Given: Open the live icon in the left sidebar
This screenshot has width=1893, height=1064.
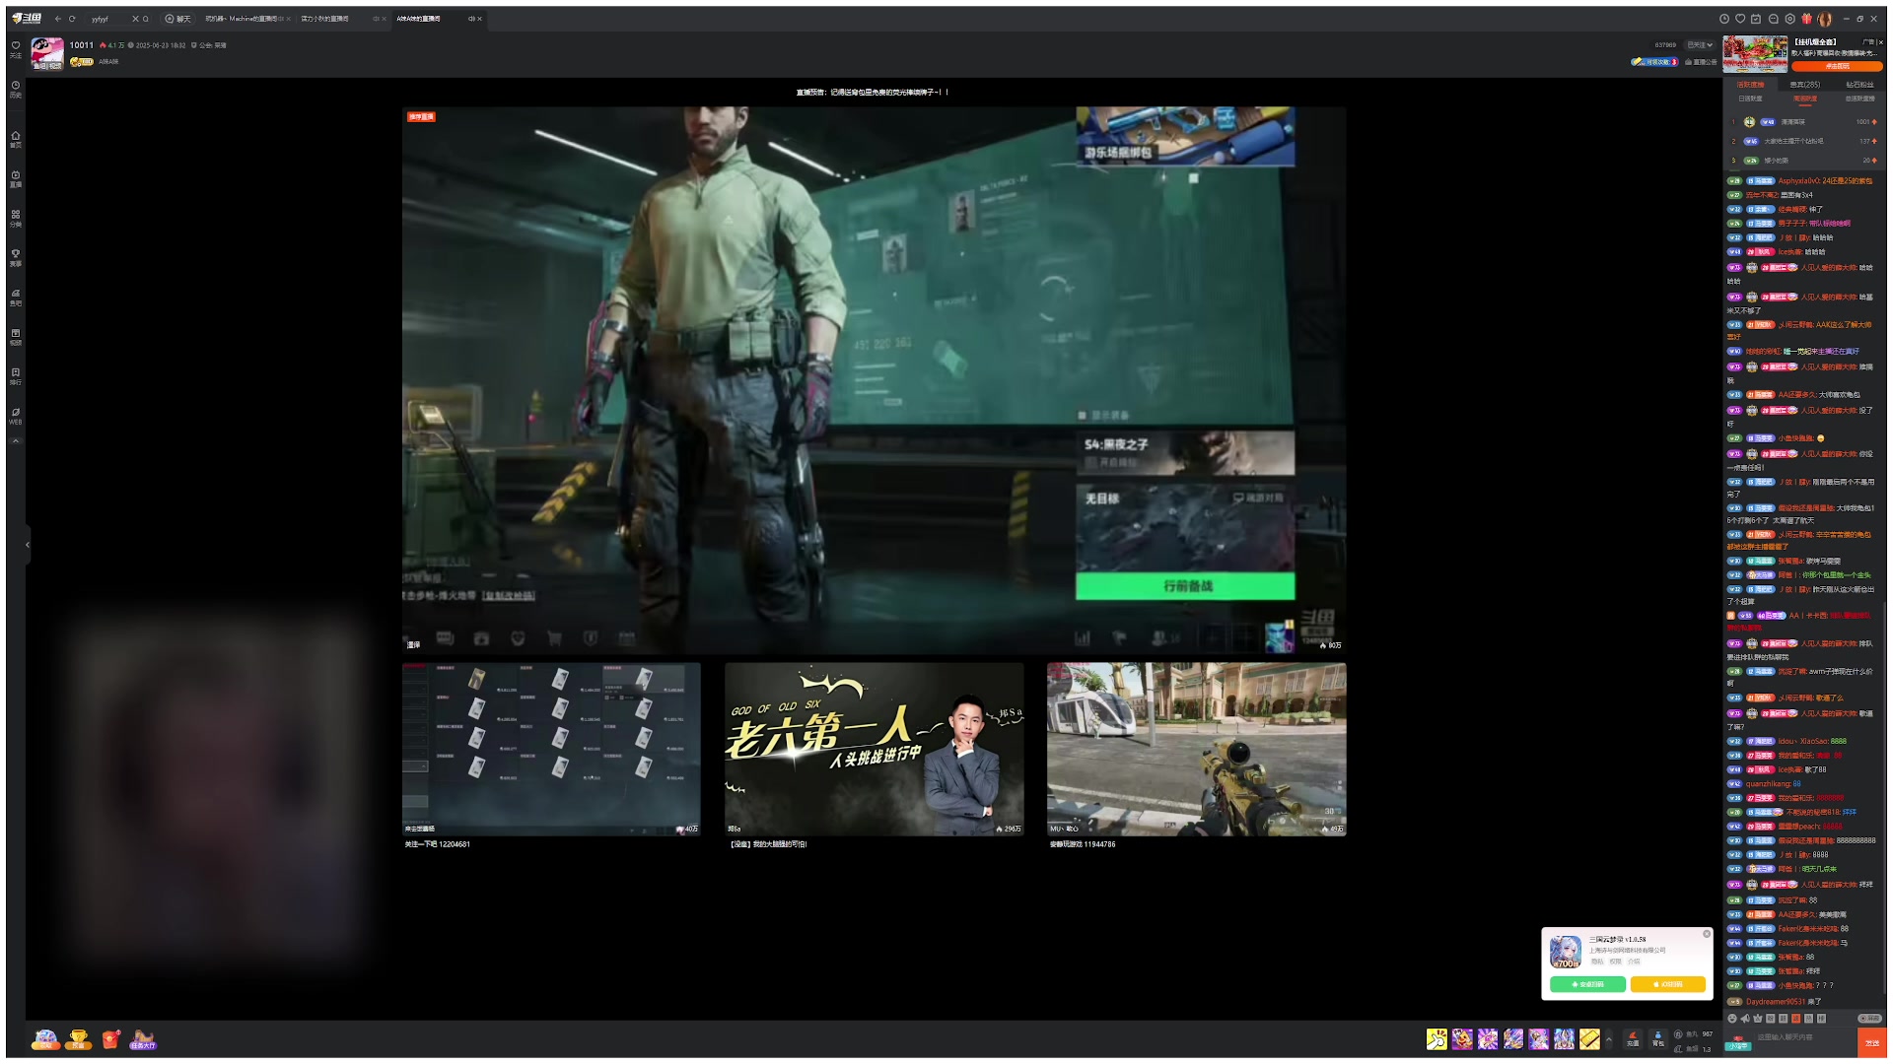Looking at the screenshot, I should coord(15,178).
